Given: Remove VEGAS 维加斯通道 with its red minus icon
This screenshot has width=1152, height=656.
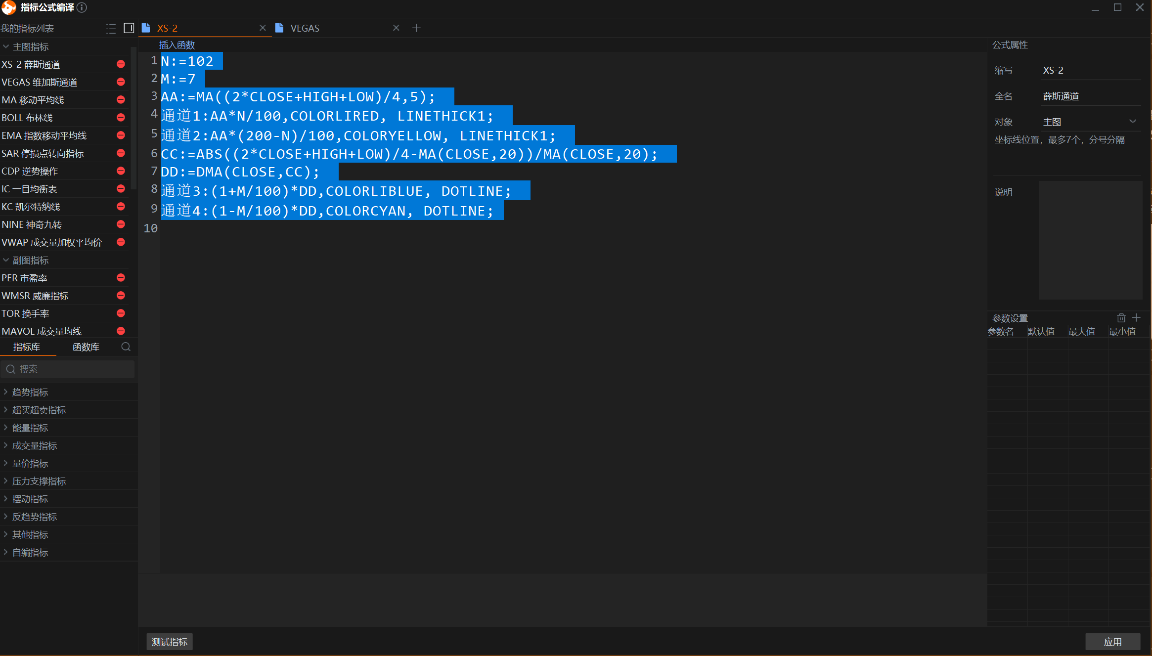Looking at the screenshot, I should 121,82.
